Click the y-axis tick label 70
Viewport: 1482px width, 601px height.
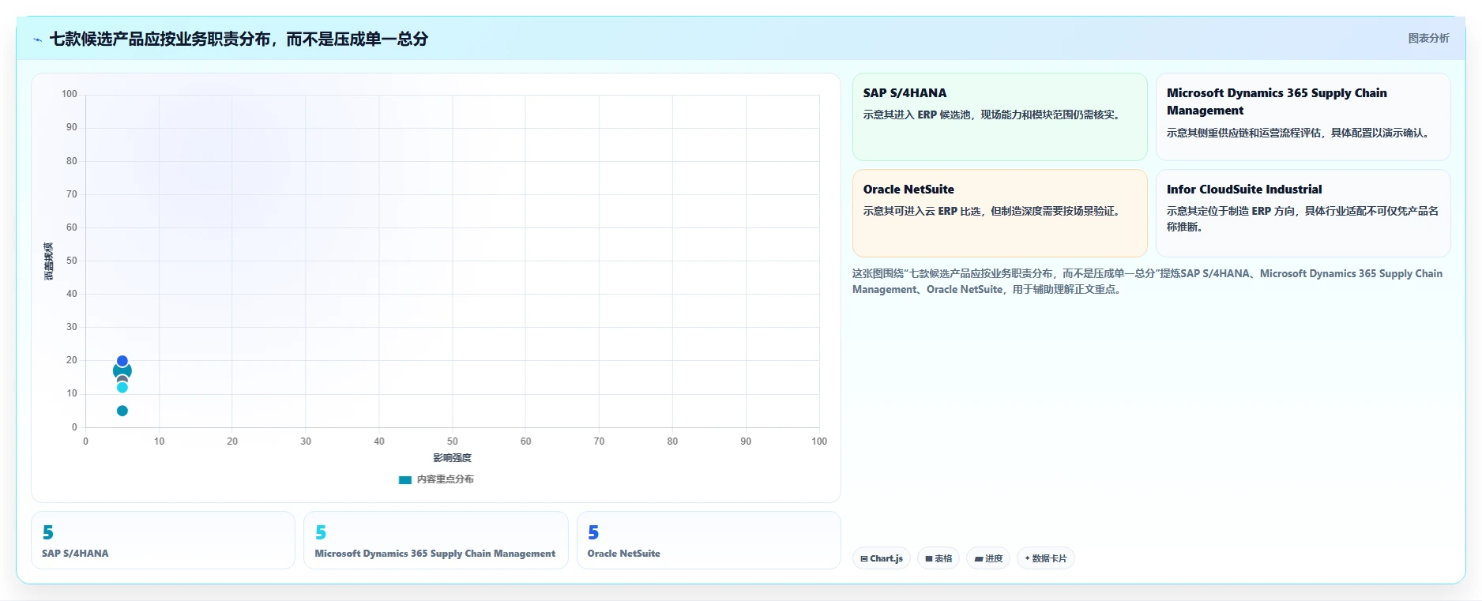coord(72,194)
